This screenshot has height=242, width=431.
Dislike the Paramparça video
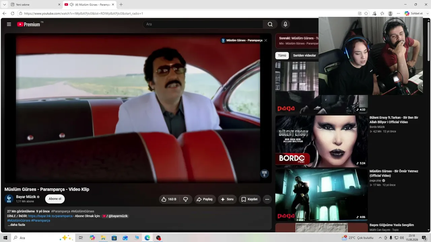click(186, 199)
